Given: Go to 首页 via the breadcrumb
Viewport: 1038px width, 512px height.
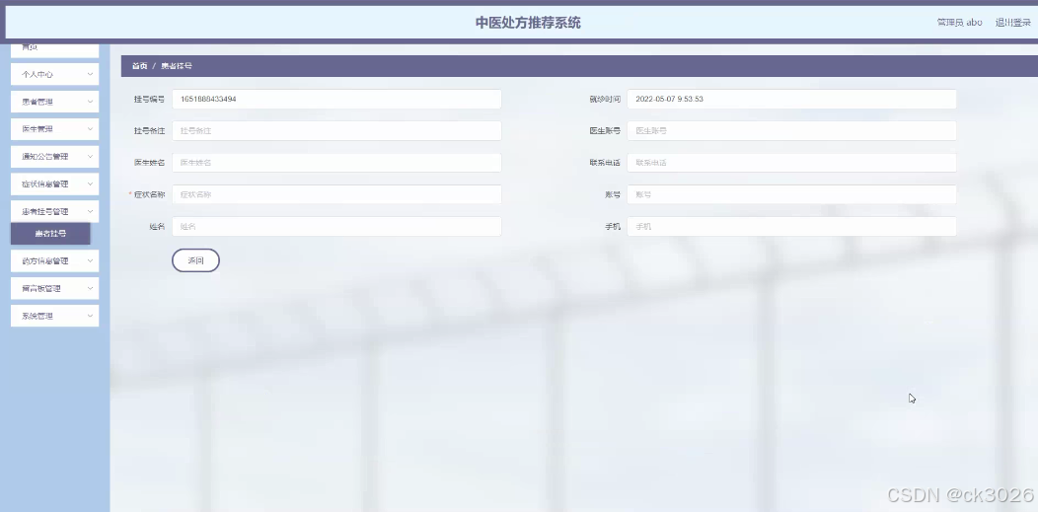Looking at the screenshot, I should [139, 66].
